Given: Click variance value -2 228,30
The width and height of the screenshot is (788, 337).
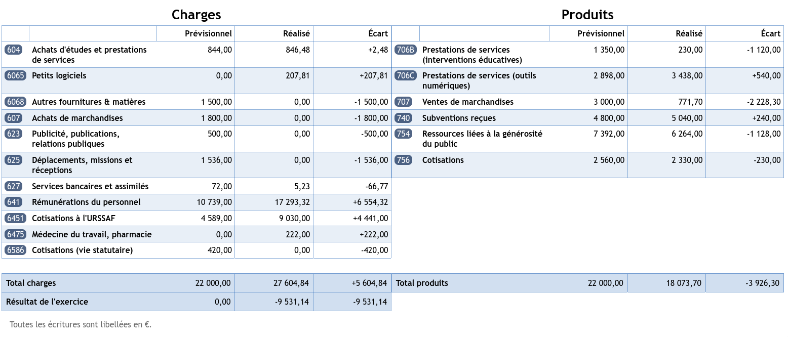Looking at the screenshot, I should pyautogui.click(x=764, y=102).
